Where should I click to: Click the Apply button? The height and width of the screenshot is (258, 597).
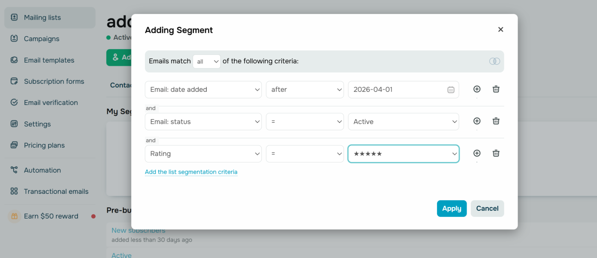click(451, 208)
